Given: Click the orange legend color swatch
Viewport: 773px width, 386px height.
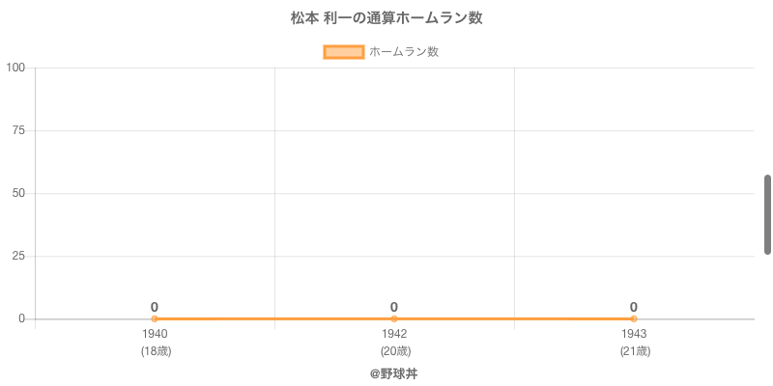Looking at the screenshot, I should (343, 52).
